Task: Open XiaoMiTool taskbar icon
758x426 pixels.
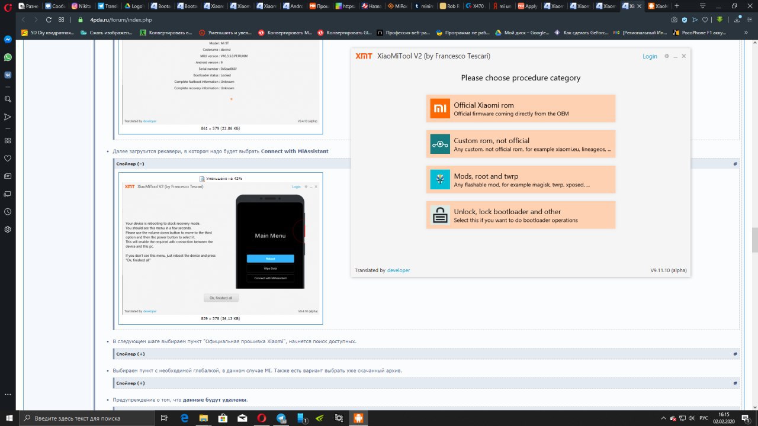Action: tap(358, 418)
